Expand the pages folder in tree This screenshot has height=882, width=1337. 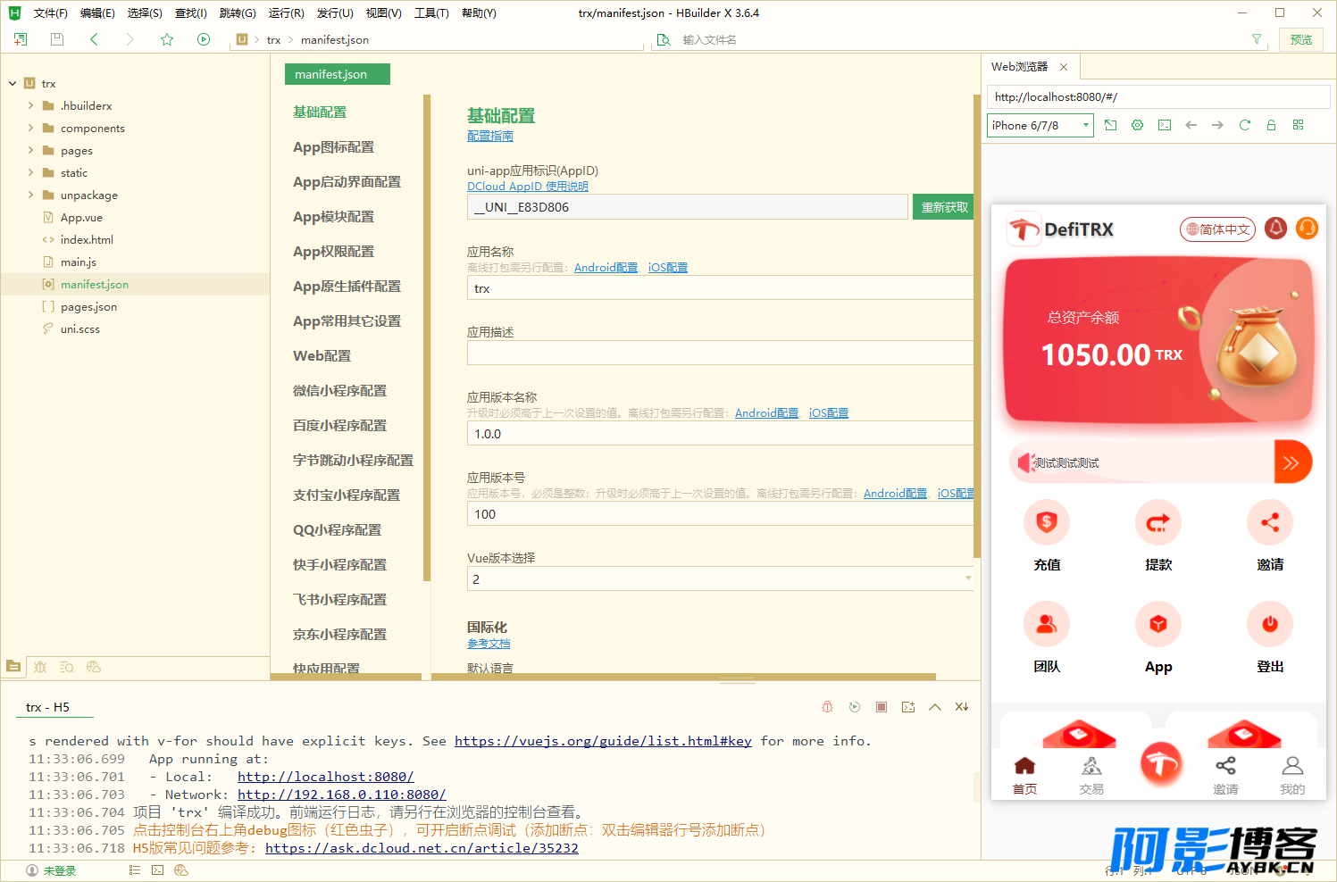tap(30, 150)
